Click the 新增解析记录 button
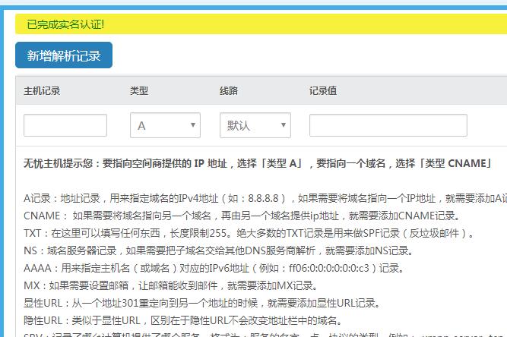Viewport: 507px width, 337px height. [64, 55]
